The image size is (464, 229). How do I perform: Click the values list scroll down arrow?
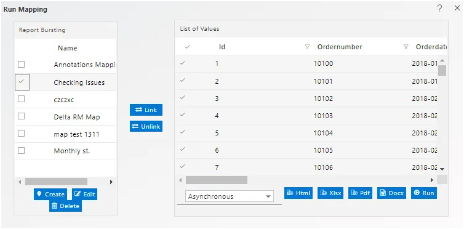442,169
